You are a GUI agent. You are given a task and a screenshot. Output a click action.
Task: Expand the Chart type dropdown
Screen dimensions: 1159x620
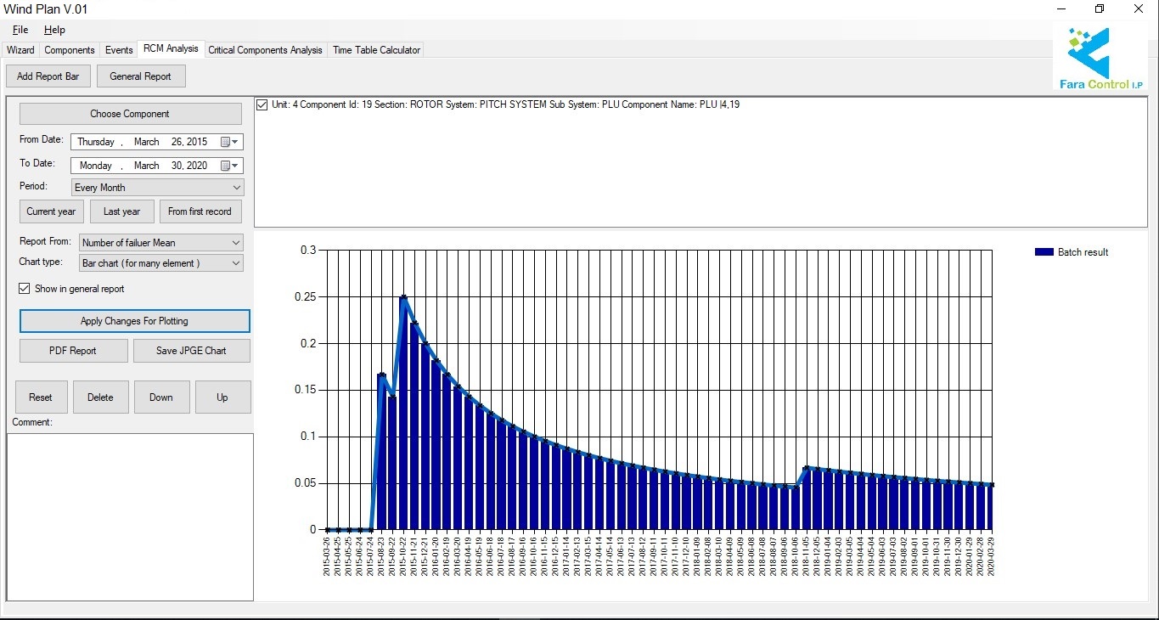(x=235, y=263)
